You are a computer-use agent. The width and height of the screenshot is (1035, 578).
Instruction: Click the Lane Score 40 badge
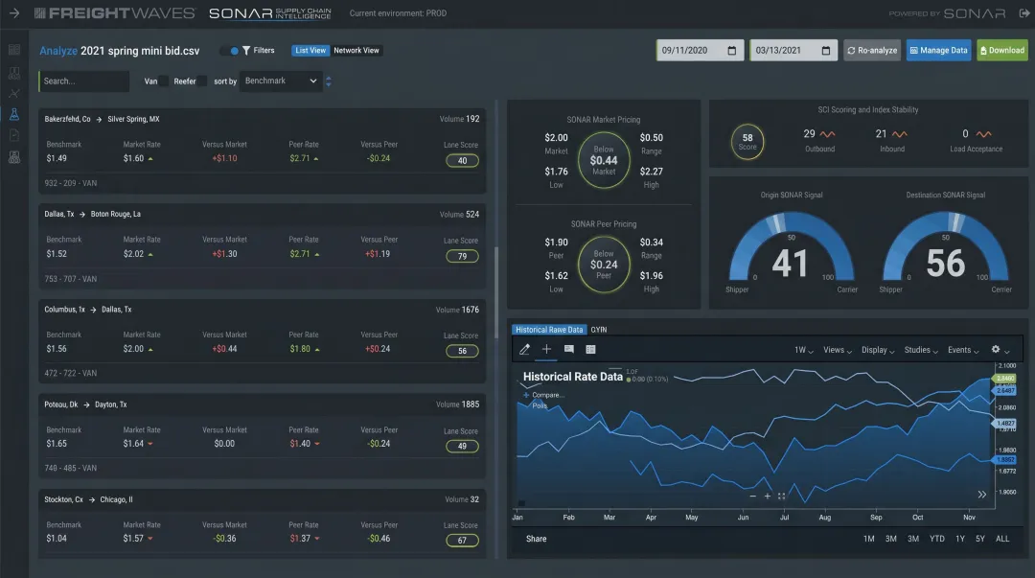tap(462, 160)
